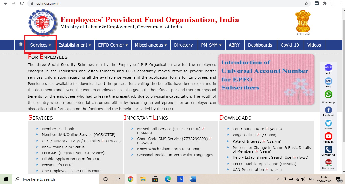Open the Dashboards menu item
345x184 pixels.
(x=260, y=45)
